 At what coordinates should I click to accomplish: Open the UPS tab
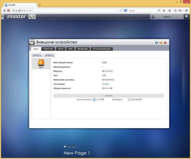click(x=70, y=49)
